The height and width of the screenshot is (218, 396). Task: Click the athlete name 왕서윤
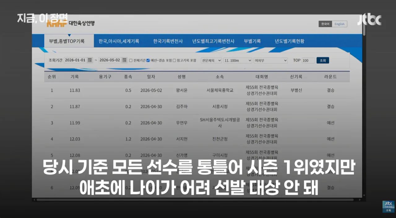[182, 90]
